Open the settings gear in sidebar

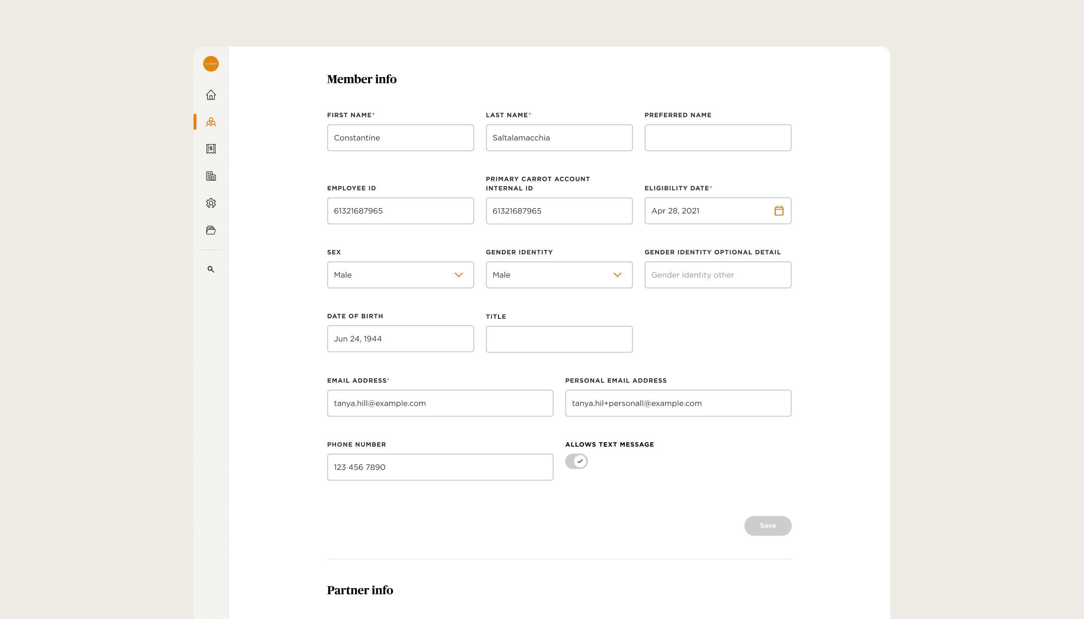click(211, 203)
